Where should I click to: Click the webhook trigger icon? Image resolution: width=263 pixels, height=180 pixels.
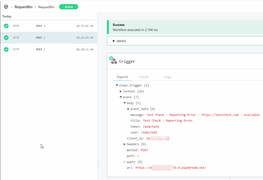[x=114, y=61]
